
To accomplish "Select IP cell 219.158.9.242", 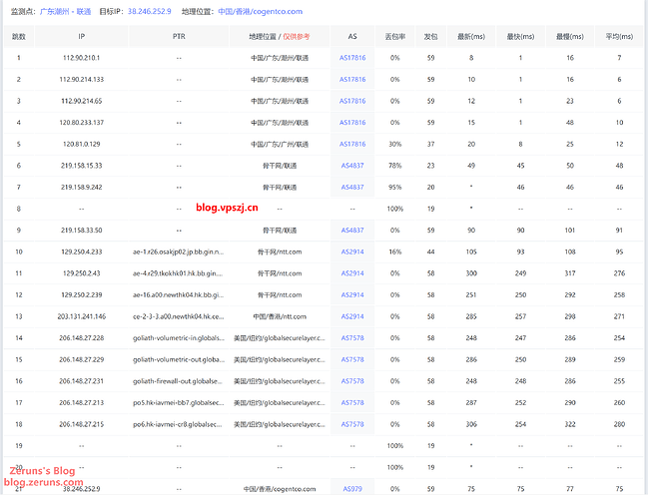I will [x=82, y=187].
